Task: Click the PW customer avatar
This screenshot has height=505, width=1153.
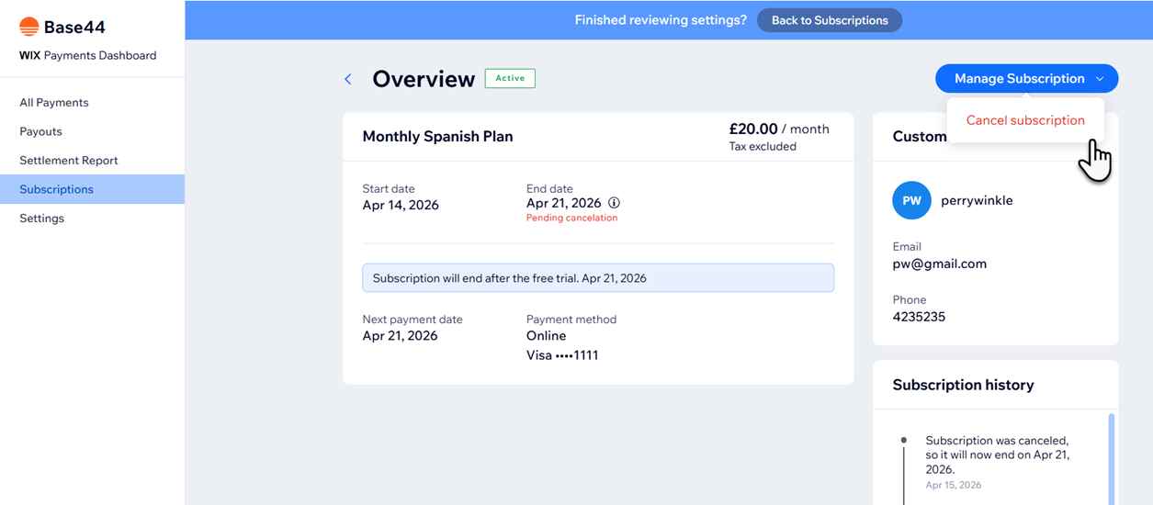Action: [911, 200]
